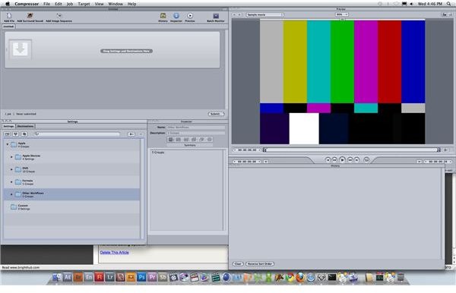Viewport: 456px width, 293px height.
Task: Open the Target menu
Action: (x=84, y=4)
